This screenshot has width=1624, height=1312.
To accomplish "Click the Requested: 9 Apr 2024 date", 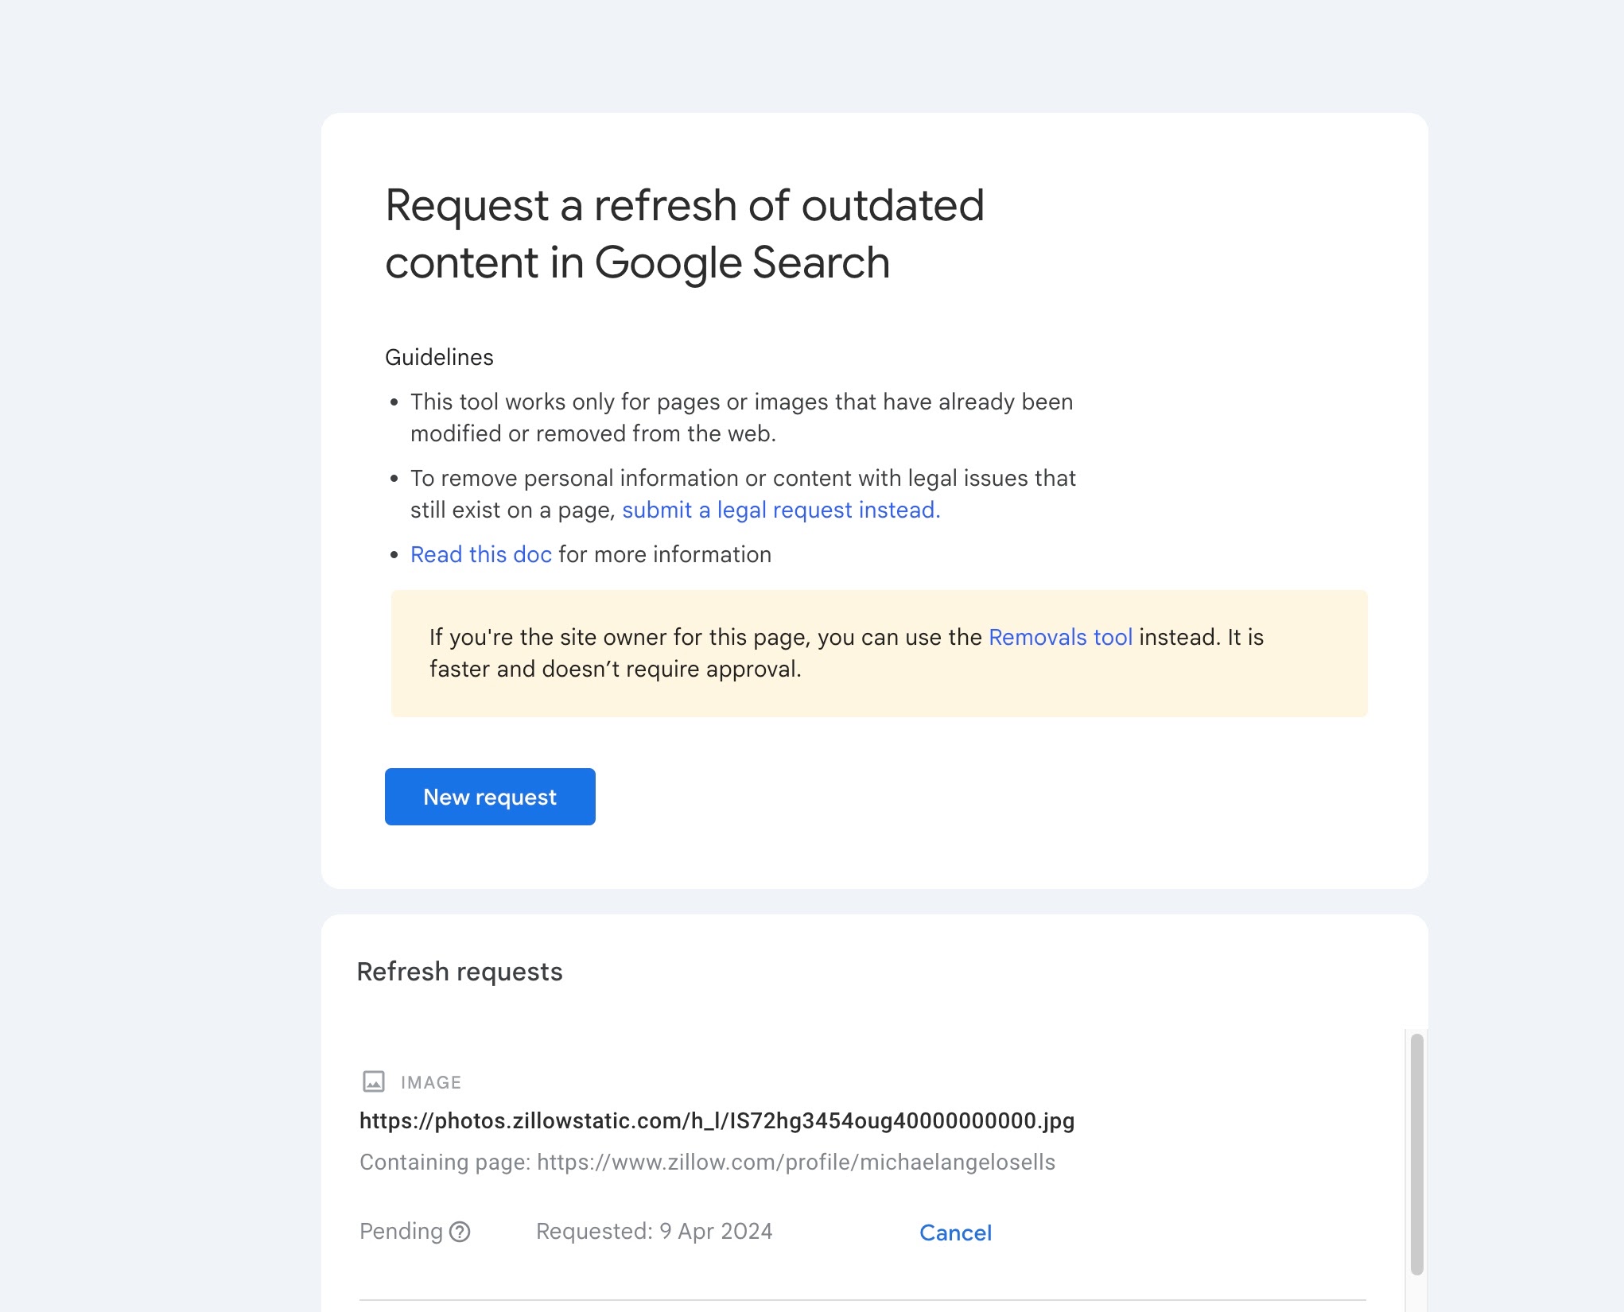I will (x=654, y=1231).
